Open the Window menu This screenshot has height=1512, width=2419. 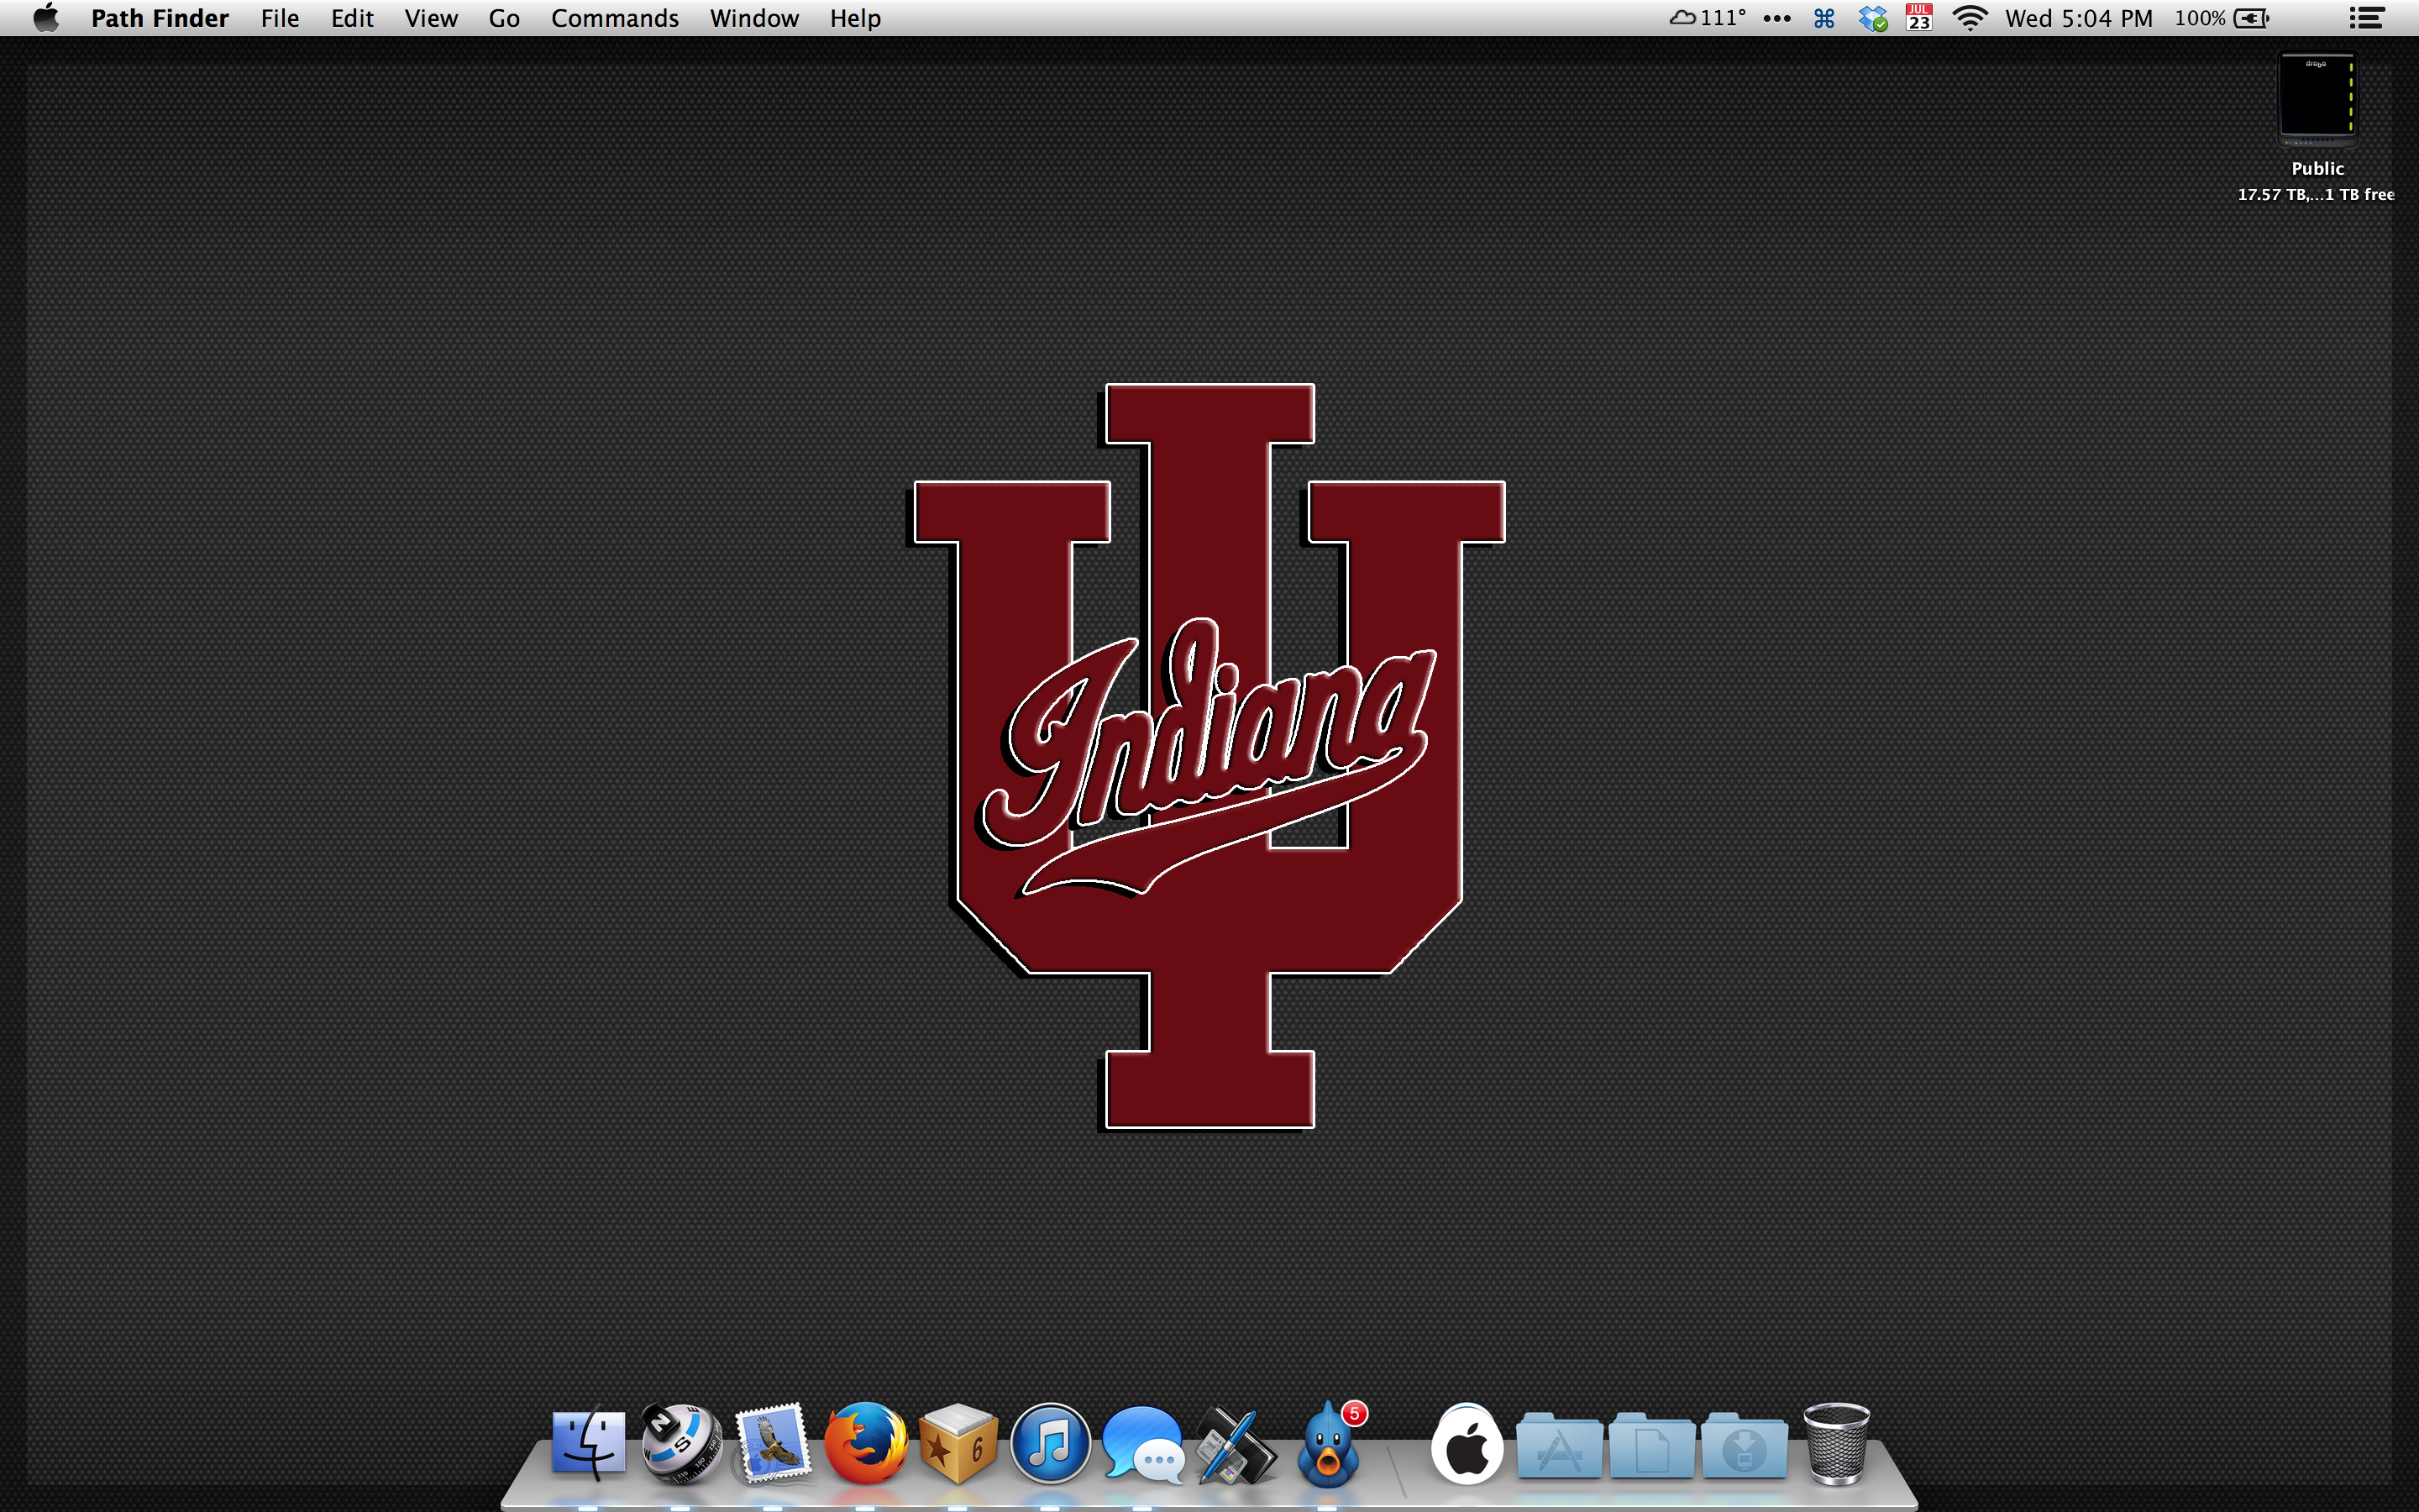coord(753,18)
